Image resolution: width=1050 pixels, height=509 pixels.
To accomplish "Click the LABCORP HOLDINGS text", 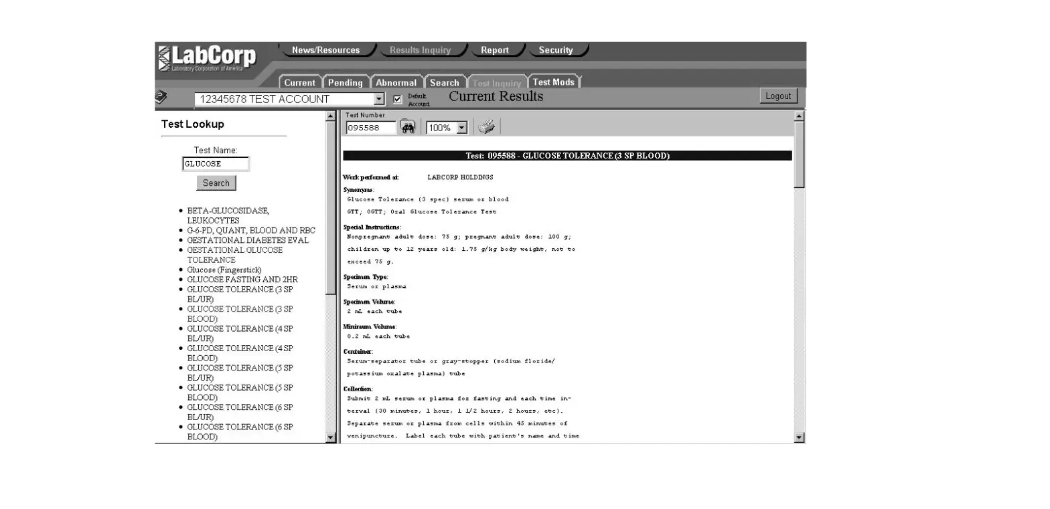I will click(x=460, y=177).
